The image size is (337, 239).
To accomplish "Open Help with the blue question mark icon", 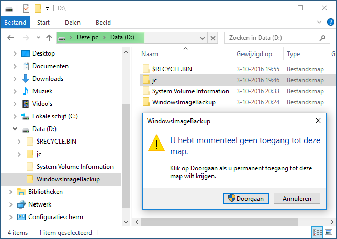I will pyautogui.click(x=330, y=22).
